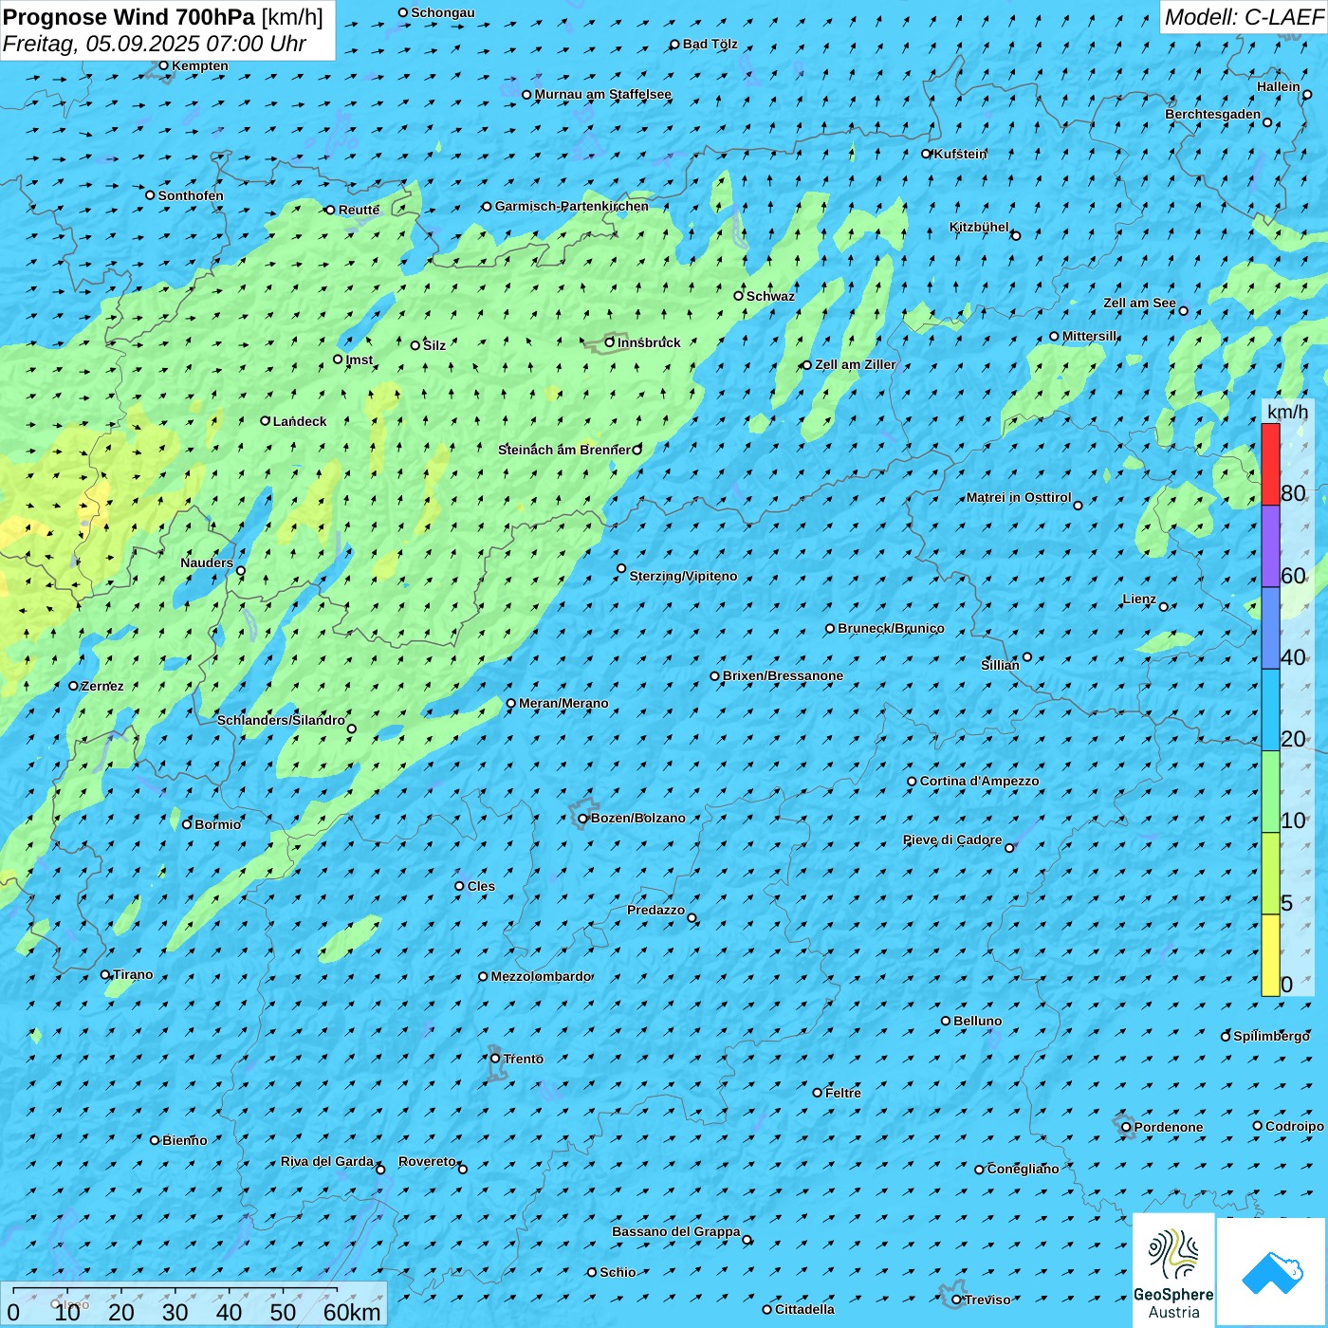The height and width of the screenshot is (1328, 1328).
Task: Select the Pordenone city label
Action: [1169, 1127]
